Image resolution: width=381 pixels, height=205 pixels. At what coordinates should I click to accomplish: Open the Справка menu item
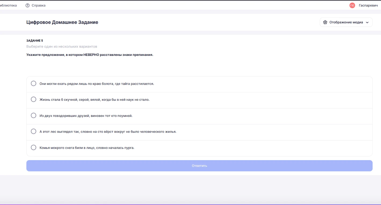click(38, 5)
